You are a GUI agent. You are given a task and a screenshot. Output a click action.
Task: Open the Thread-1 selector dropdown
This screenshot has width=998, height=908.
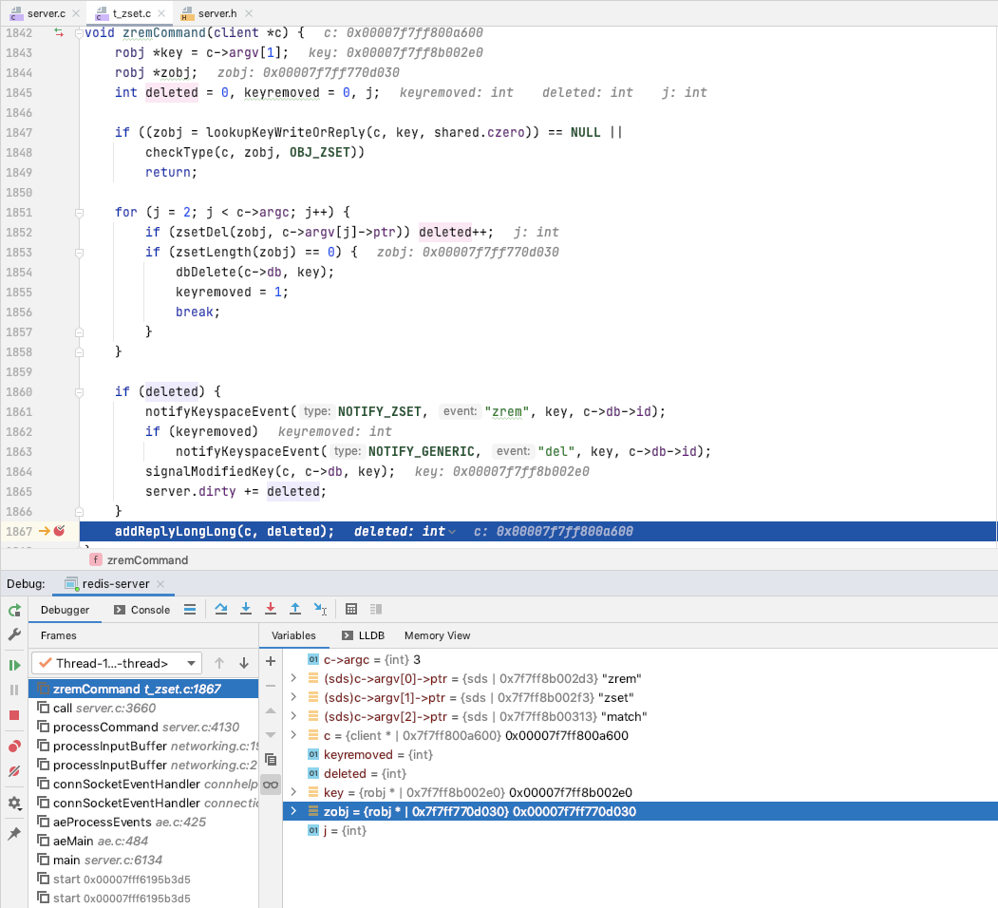pos(117,663)
